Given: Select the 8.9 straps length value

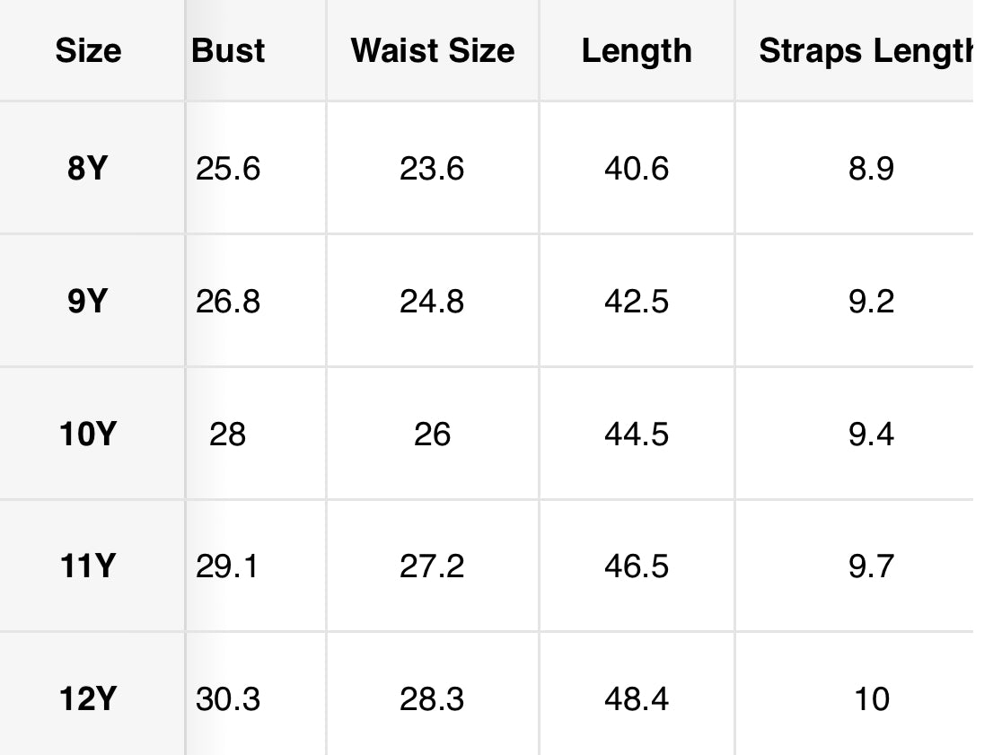Looking at the screenshot, I should coord(872,169).
